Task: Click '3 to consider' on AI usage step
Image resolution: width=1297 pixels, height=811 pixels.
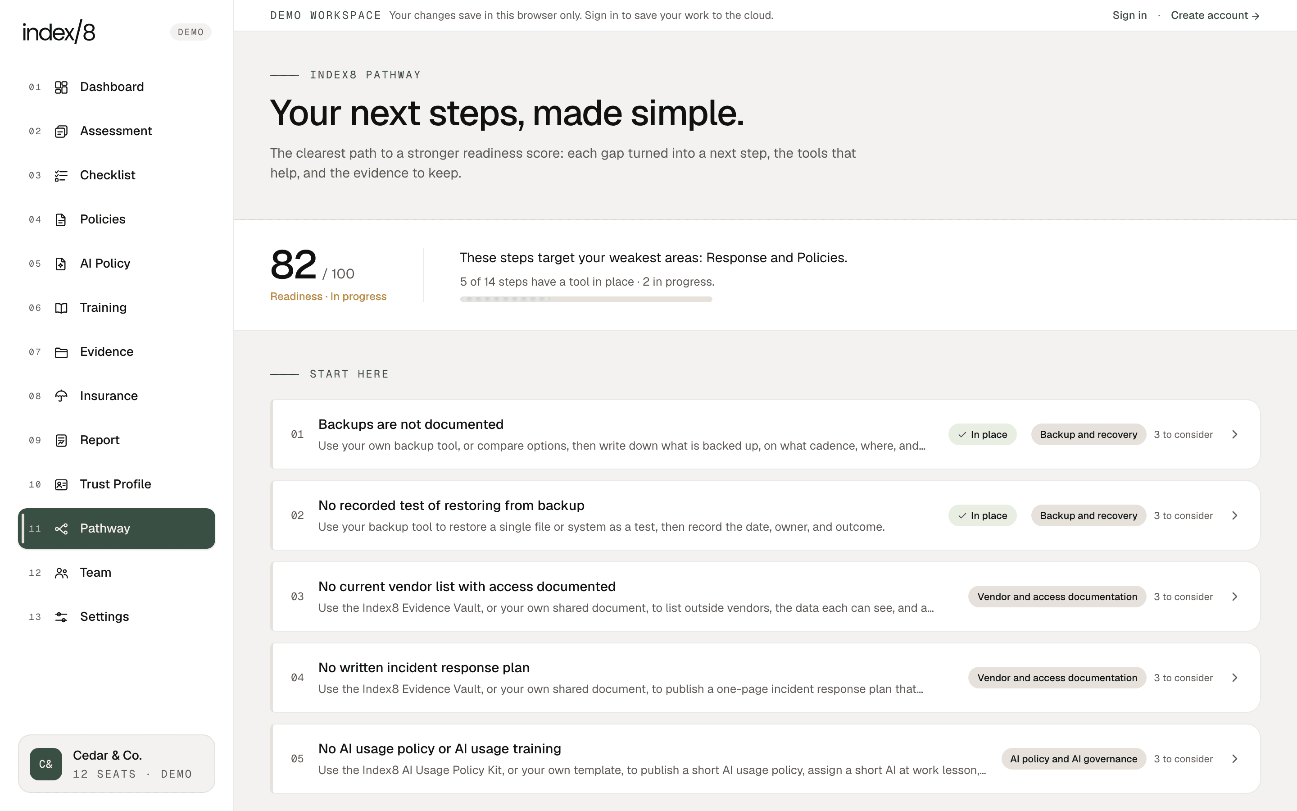Action: coord(1183,759)
